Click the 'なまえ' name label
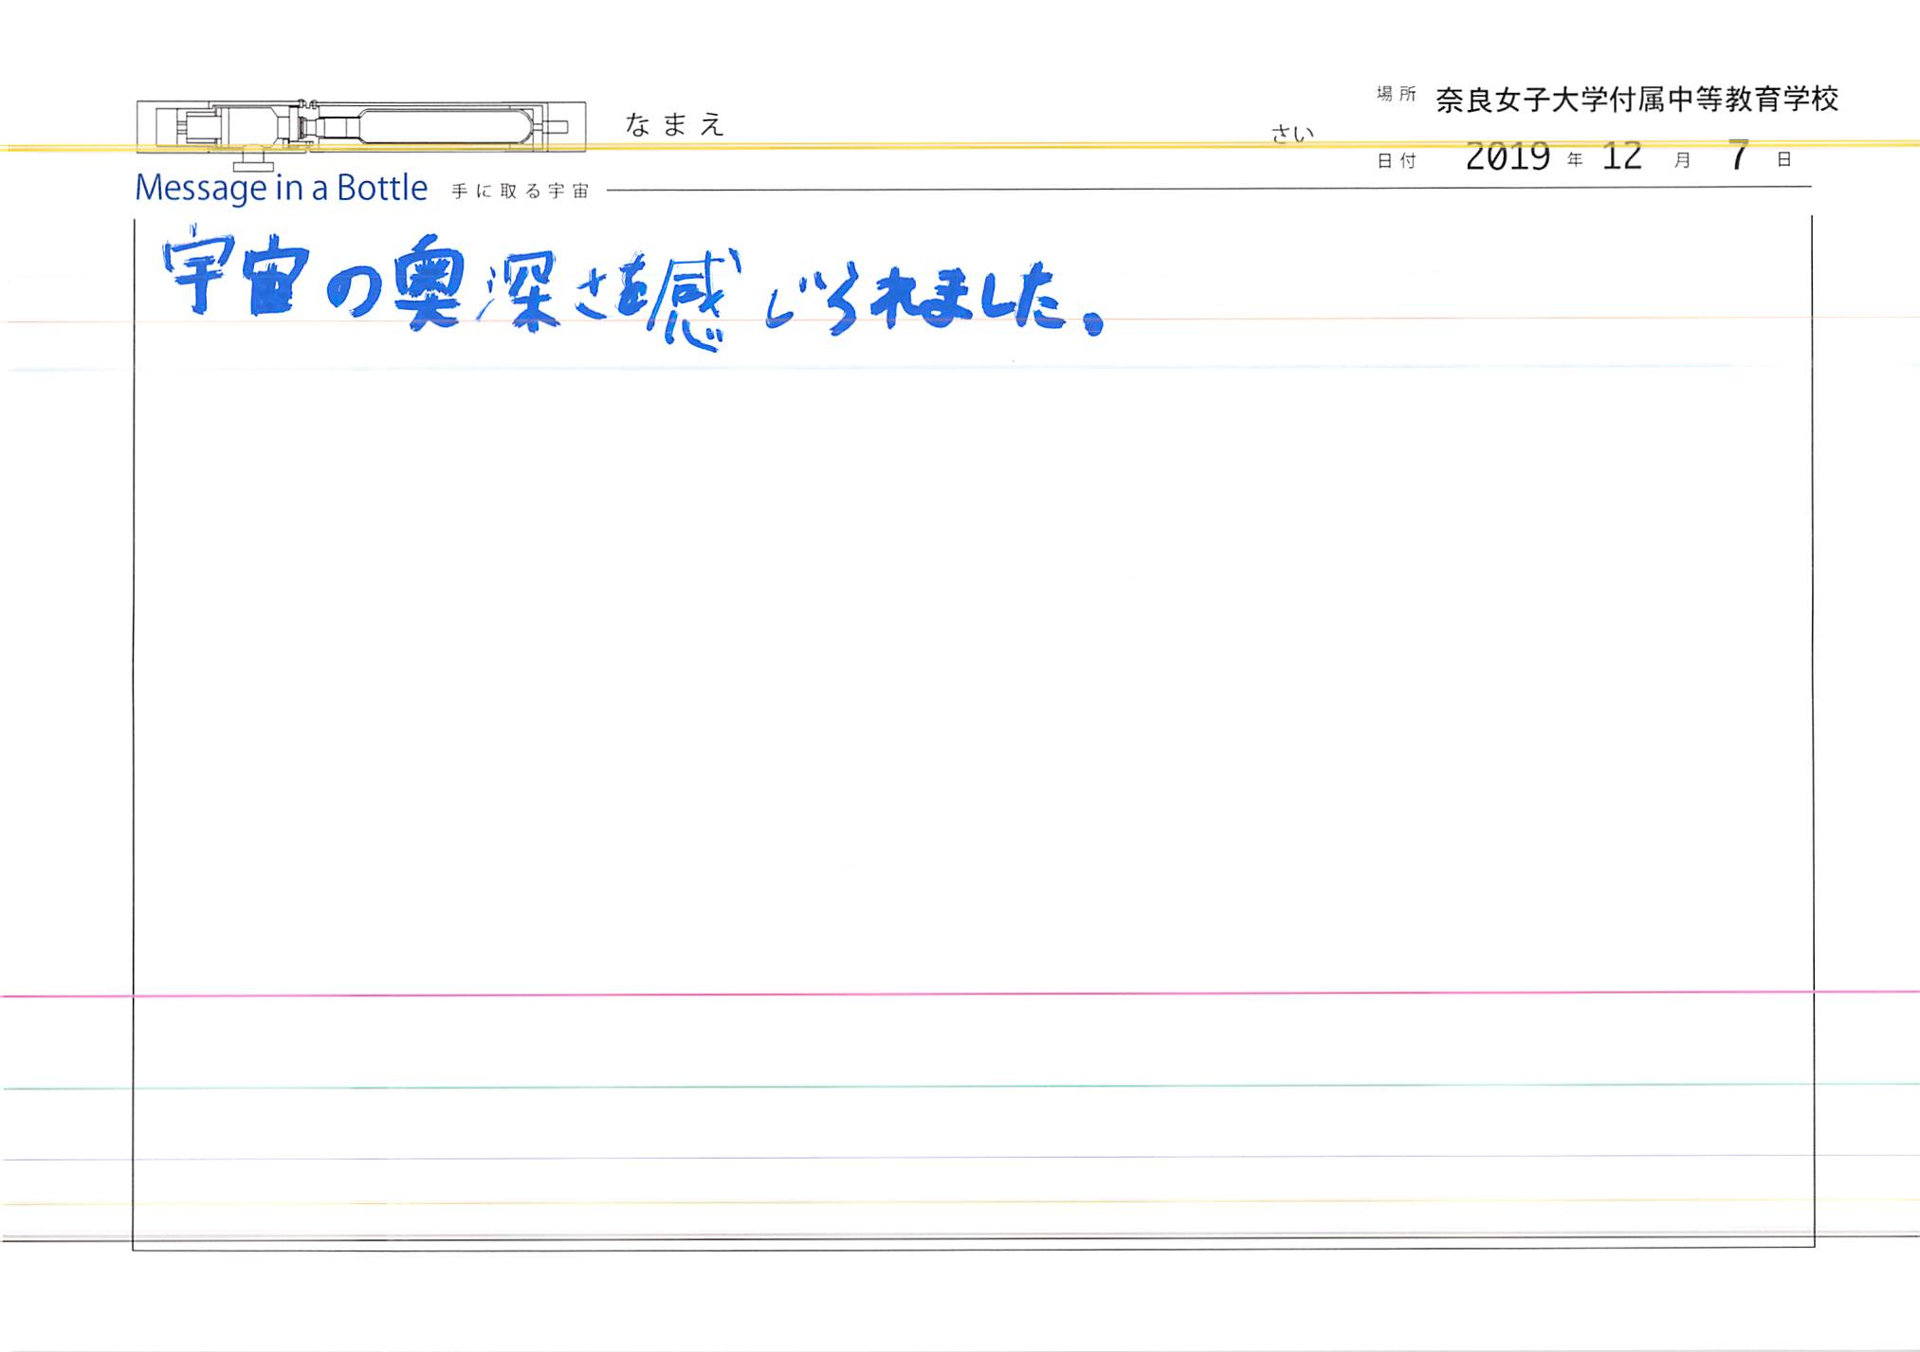Image resolution: width=1920 pixels, height=1352 pixels. coord(675,124)
